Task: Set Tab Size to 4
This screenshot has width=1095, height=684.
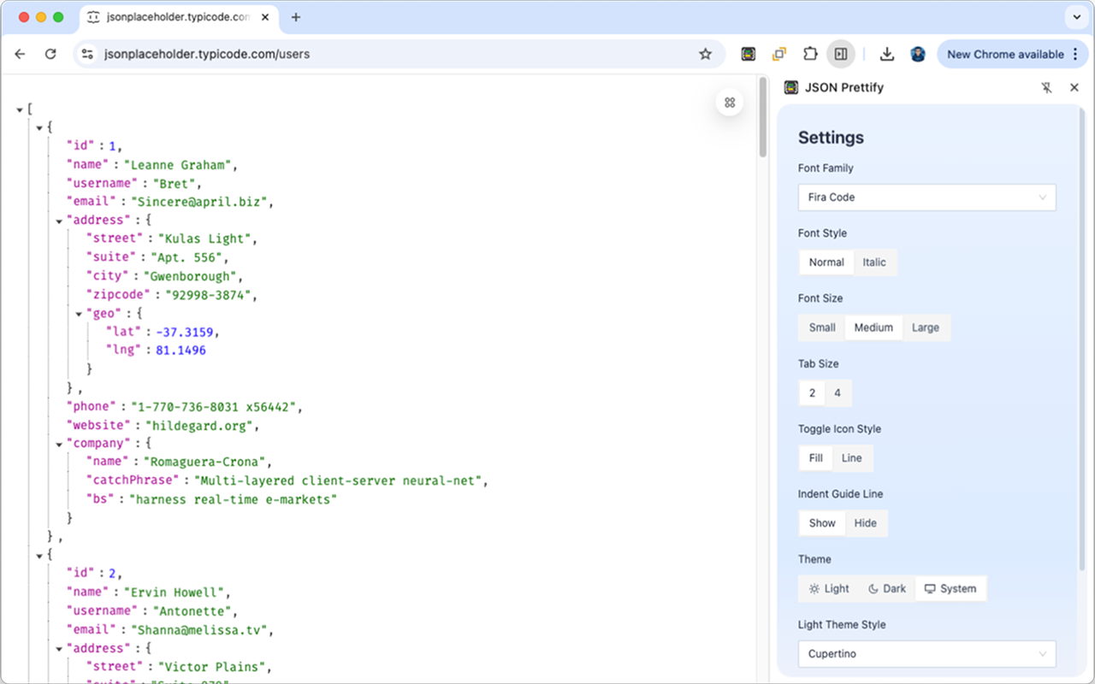Action: point(838,393)
